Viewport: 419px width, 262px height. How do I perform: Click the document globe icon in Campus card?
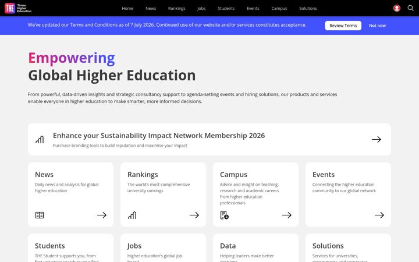click(225, 215)
